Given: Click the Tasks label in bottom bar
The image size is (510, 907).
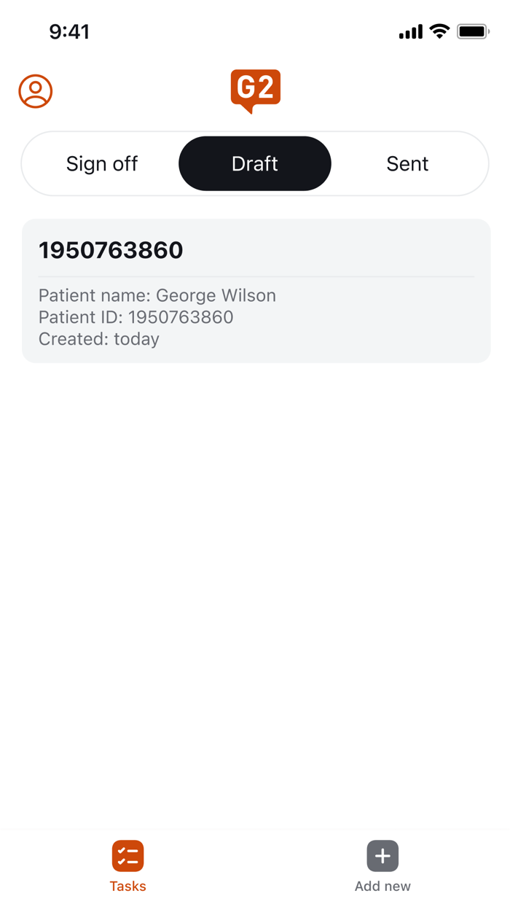Looking at the screenshot, I should tap(127, 887).
